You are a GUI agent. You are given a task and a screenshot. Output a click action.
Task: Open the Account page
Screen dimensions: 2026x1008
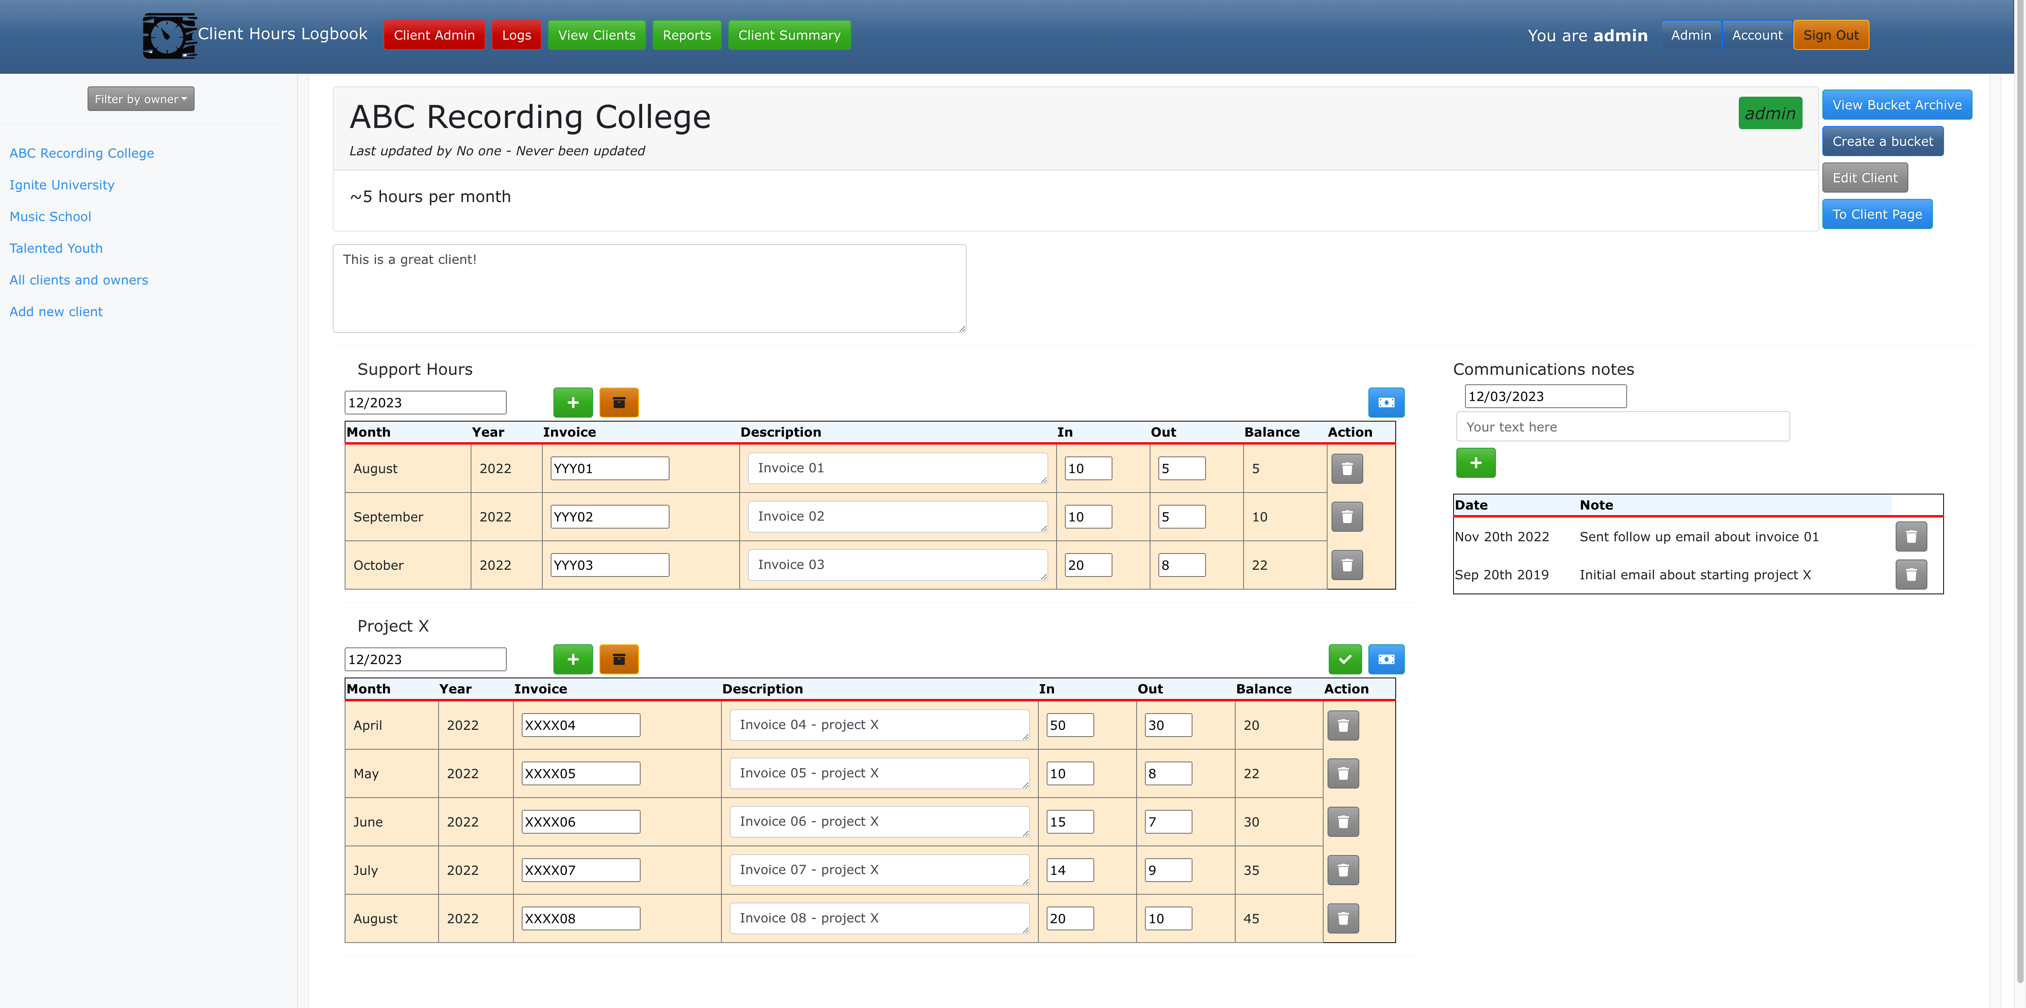pos(1756,34)
